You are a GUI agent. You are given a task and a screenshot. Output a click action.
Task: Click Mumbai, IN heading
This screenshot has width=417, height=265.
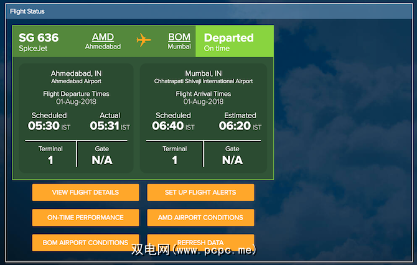pyautogui.click(x=204, y=73)
